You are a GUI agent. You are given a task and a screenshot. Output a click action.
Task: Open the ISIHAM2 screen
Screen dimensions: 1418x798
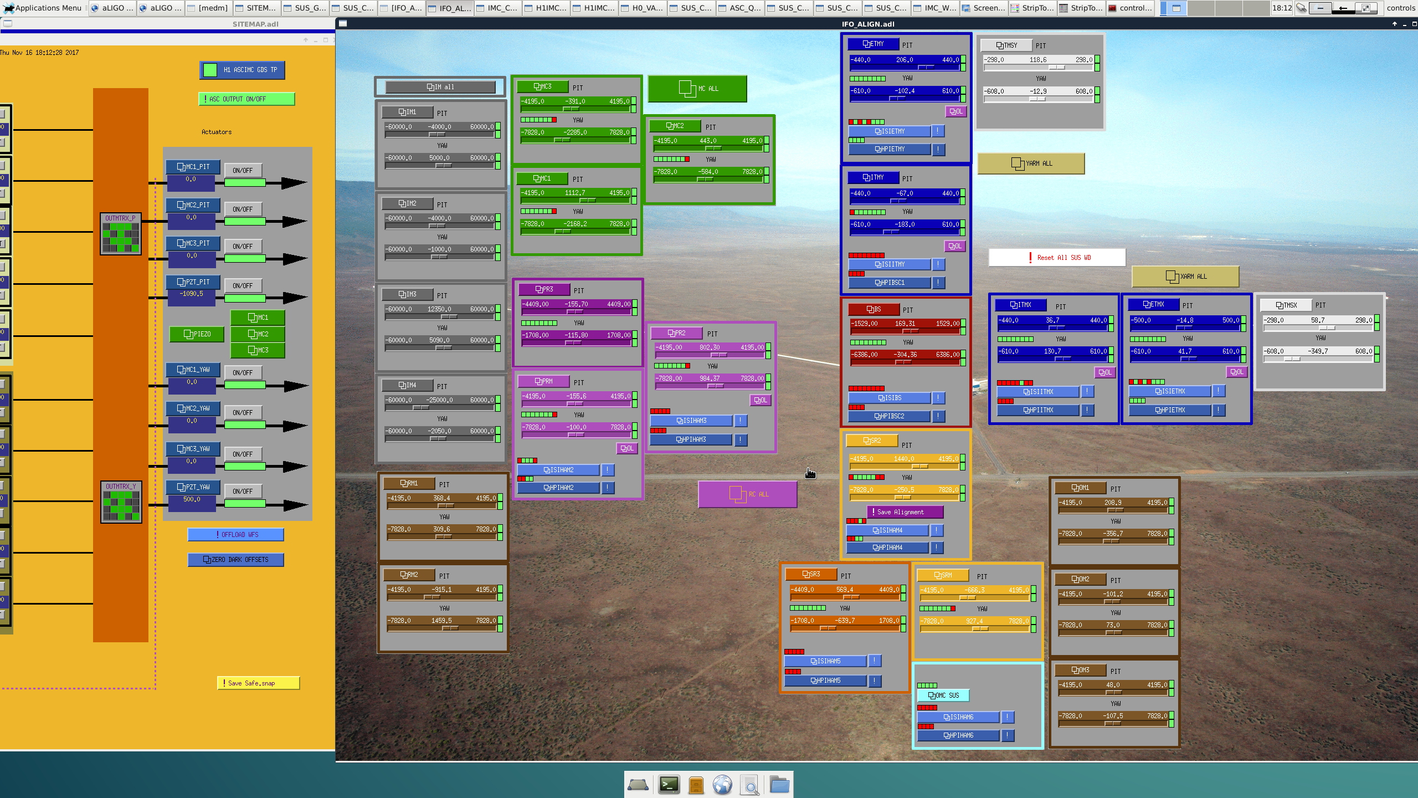pyautogui.click(x=558, y=470)
